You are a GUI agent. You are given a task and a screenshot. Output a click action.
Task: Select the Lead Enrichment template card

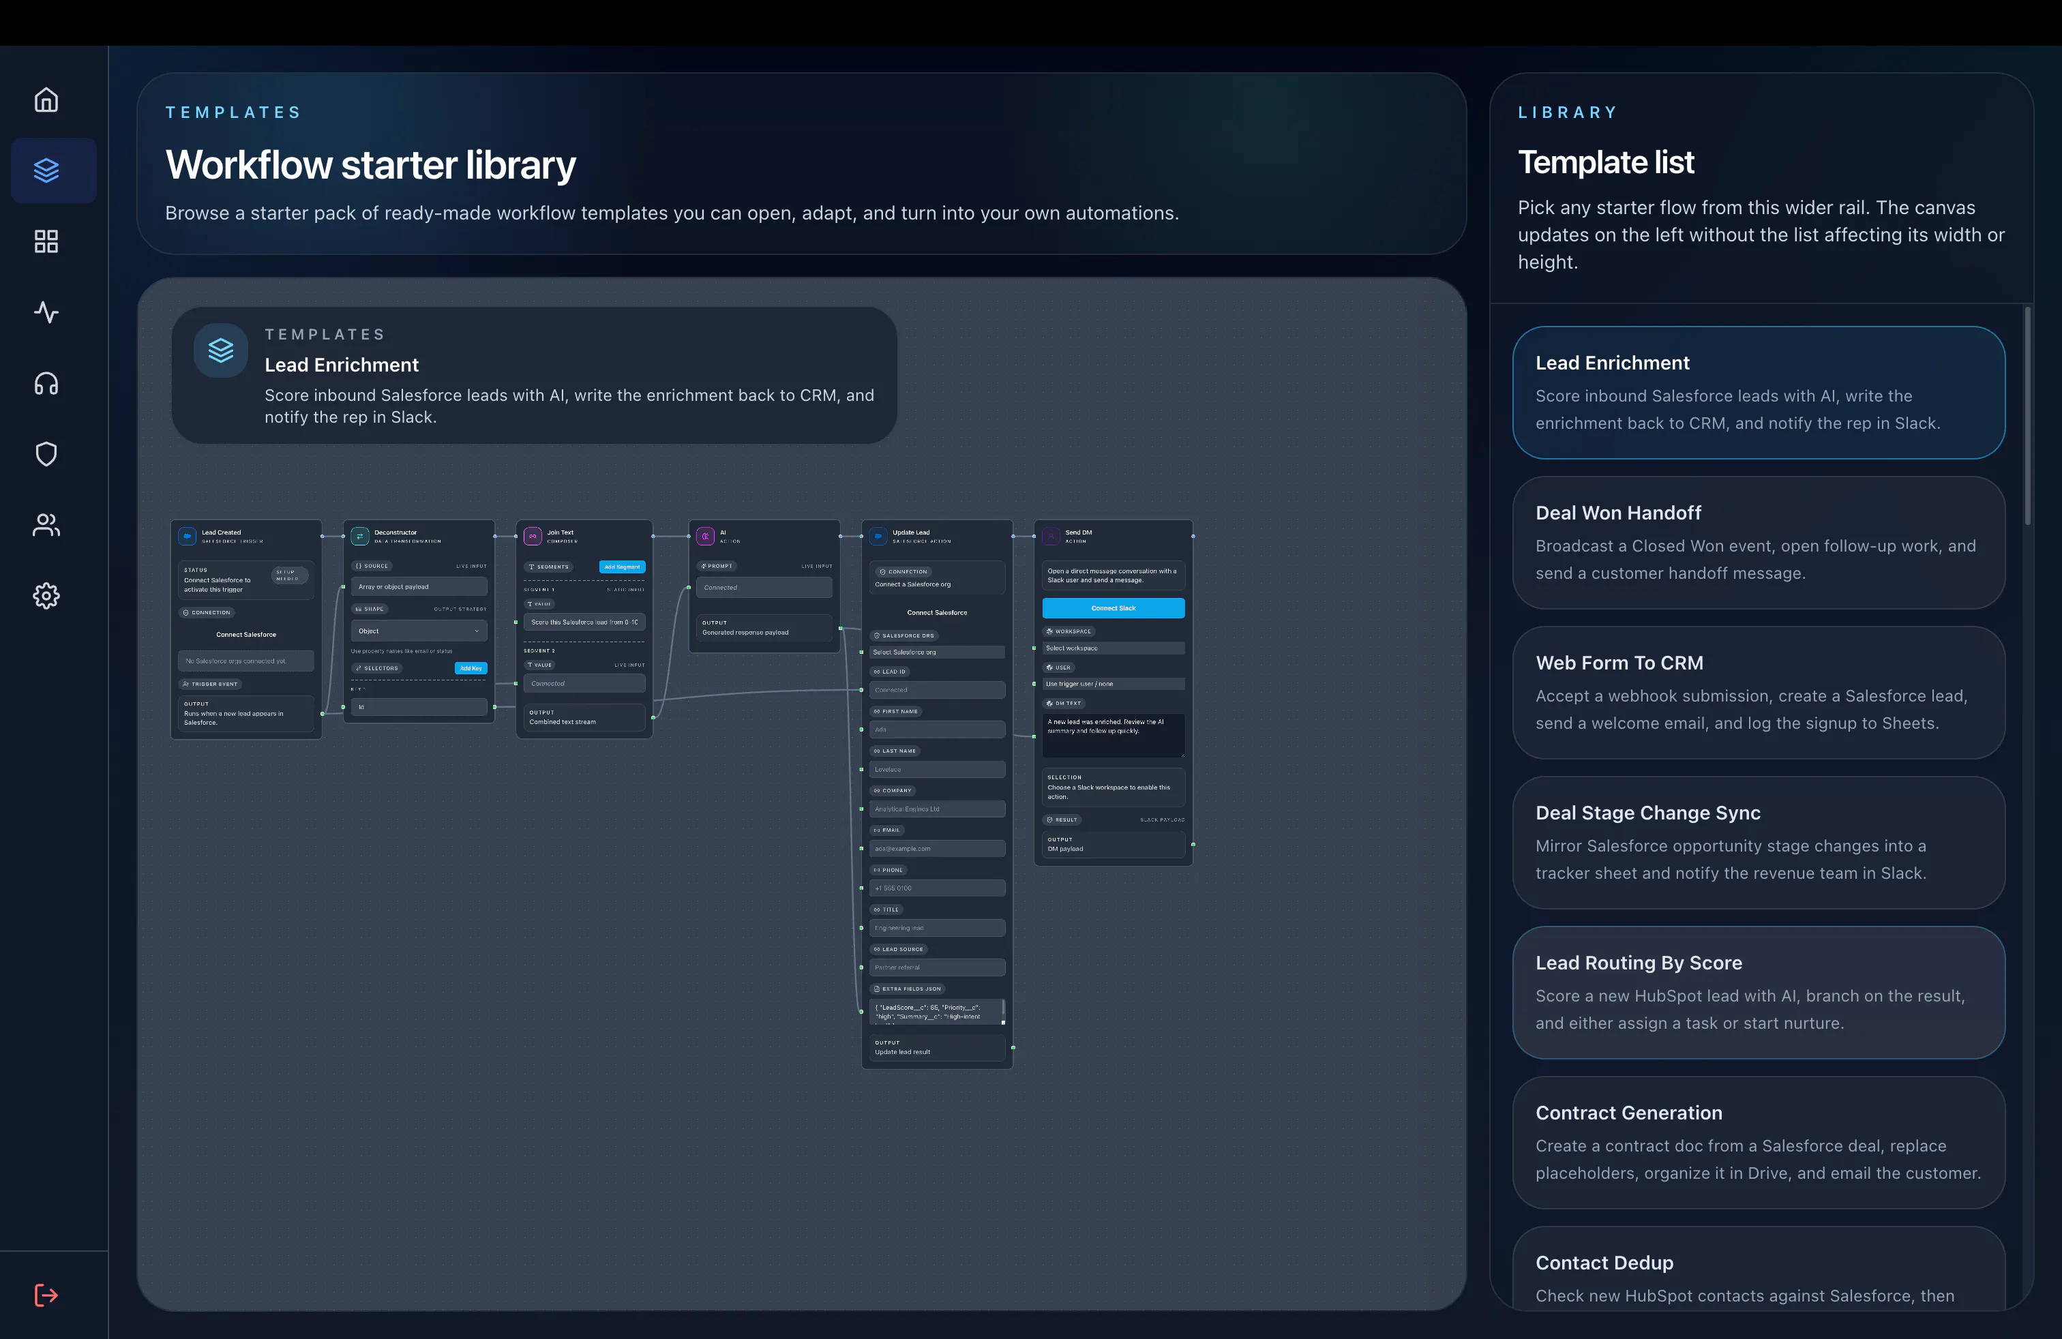pyautogui.click(x=1758, y=392)
